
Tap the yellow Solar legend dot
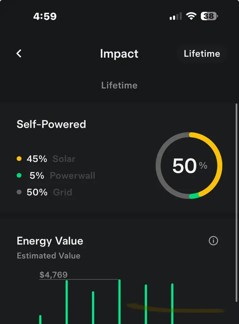click(x=19, y=159)
